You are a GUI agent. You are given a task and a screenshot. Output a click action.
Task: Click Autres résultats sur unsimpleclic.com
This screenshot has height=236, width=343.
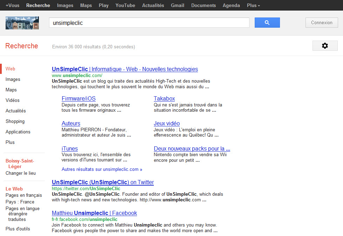[102, 169]
